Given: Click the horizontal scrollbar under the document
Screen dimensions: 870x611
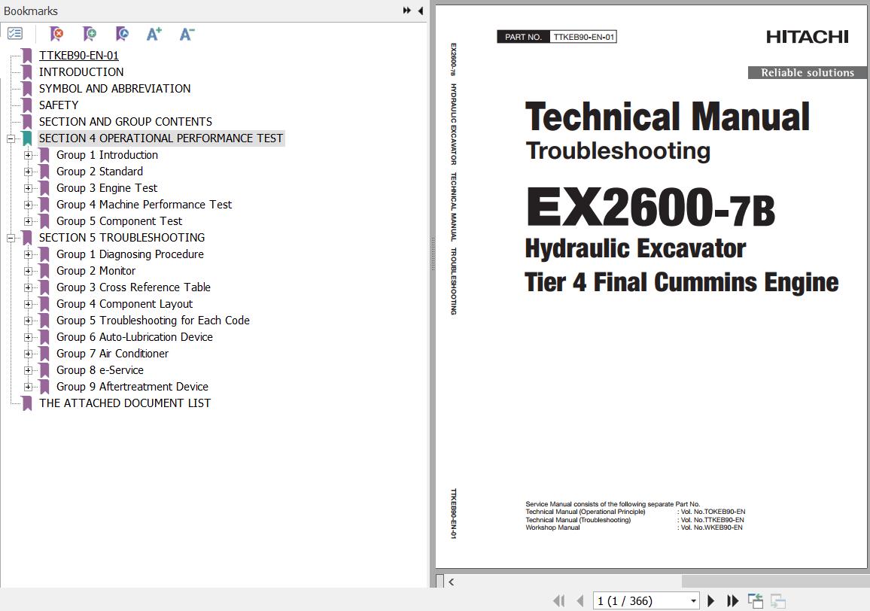Looking at the screenshot, I should coord(775,581).
